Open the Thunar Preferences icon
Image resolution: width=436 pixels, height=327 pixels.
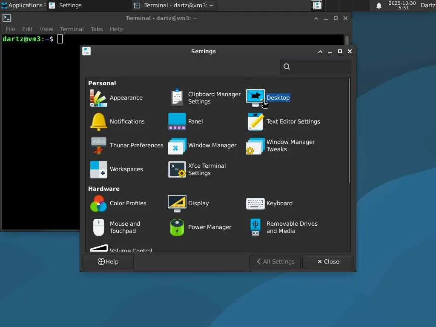98,146
